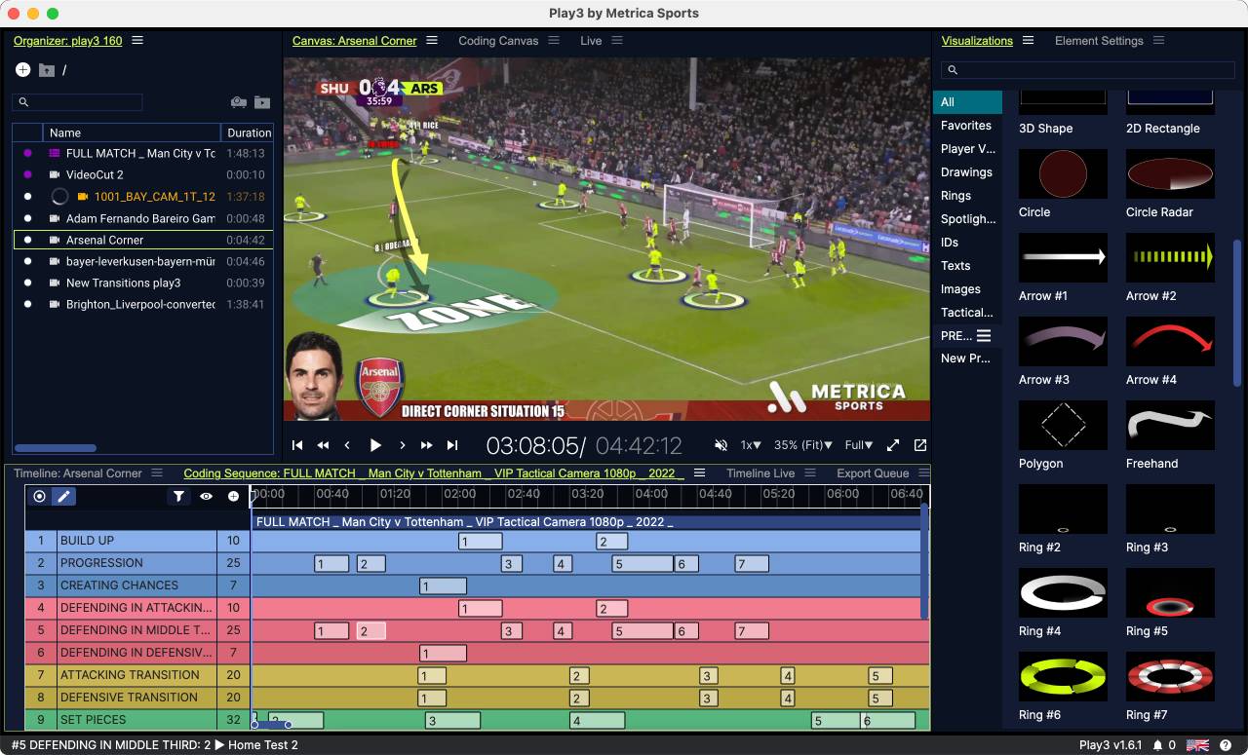The width and height of the screenshot is (1248, 755).
Task: Open the Canvas panel hamburger menu
Action: 432,41
